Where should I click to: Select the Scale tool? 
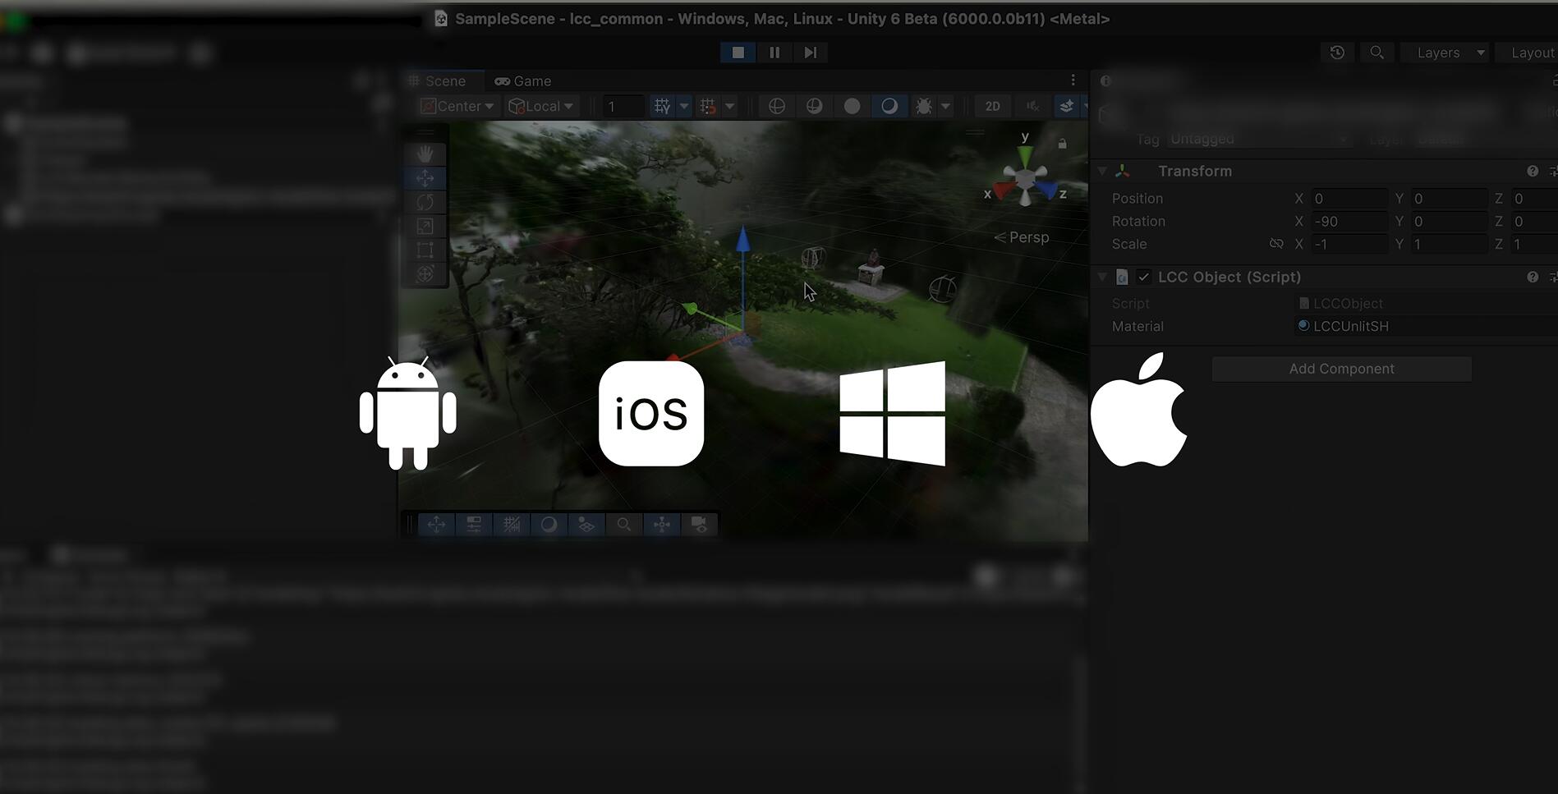click(425, 226)
